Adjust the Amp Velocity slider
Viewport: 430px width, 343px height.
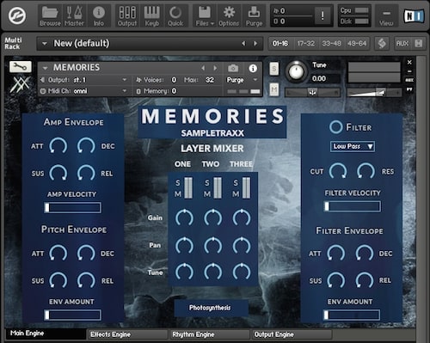[72, 207]
